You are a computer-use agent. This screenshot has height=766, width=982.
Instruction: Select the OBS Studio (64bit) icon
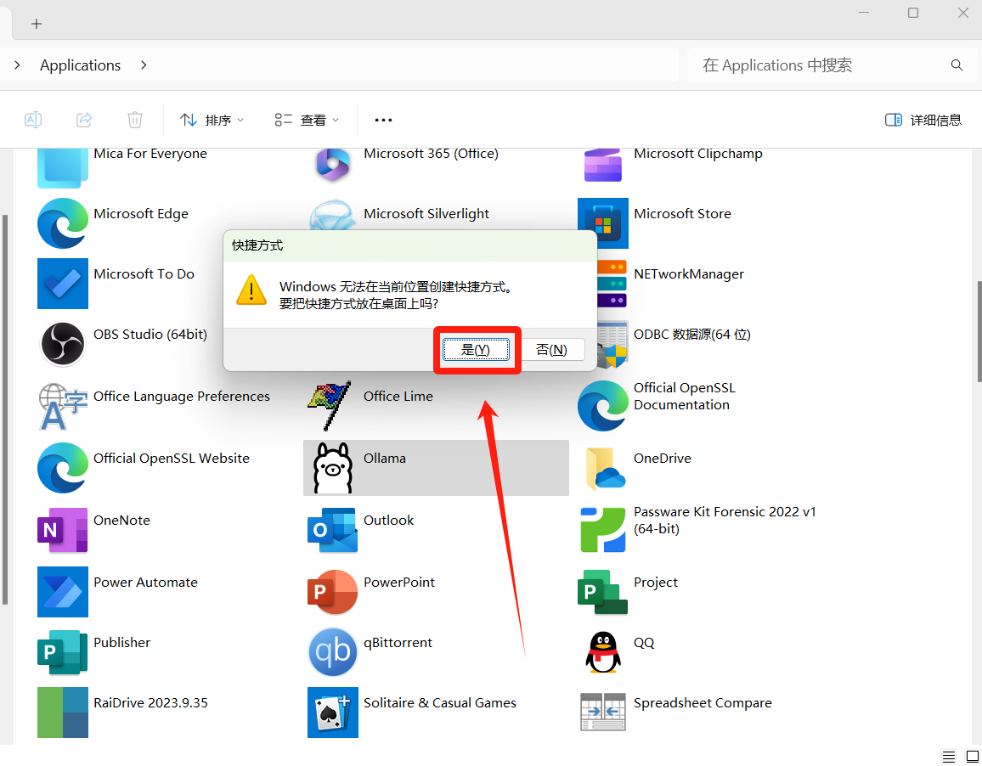tap(62, 344)
